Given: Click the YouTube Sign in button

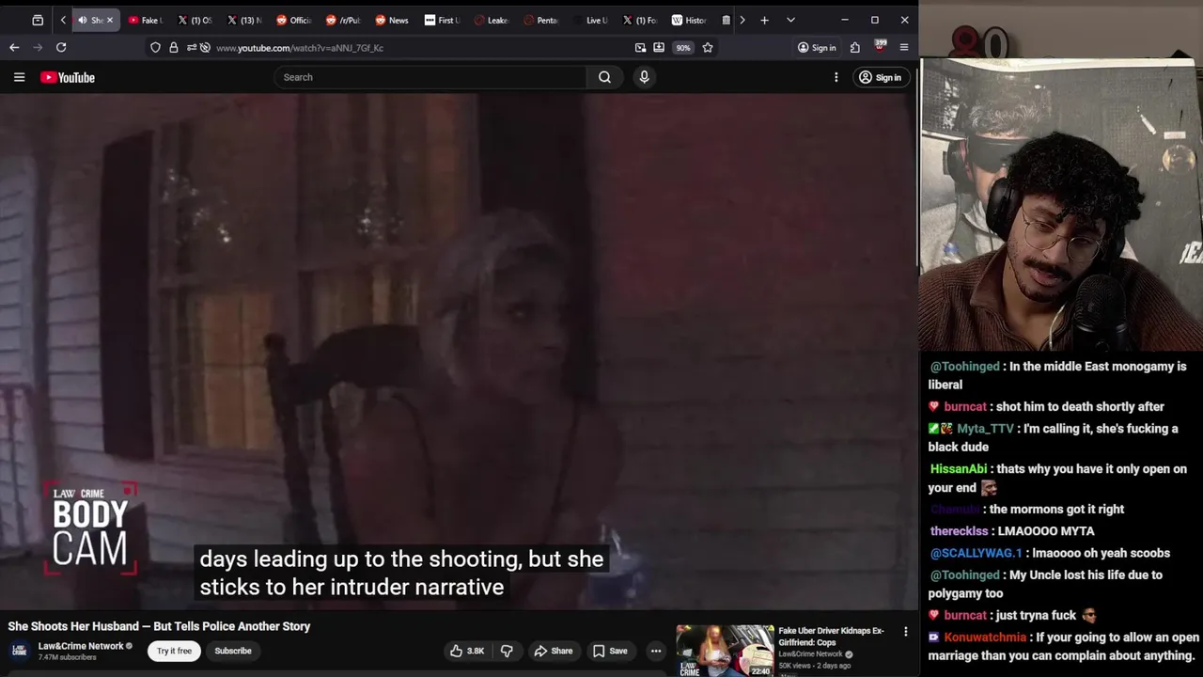Looking at the screenshot, I should tap(881, 77).
